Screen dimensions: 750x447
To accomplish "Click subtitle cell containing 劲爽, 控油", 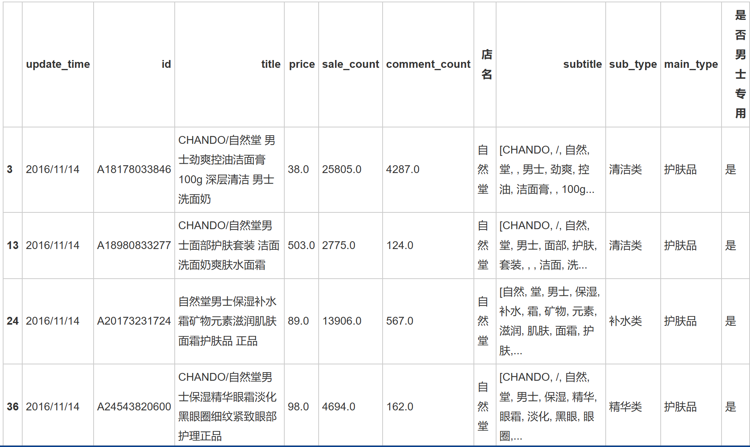I will tap(551, 170).
